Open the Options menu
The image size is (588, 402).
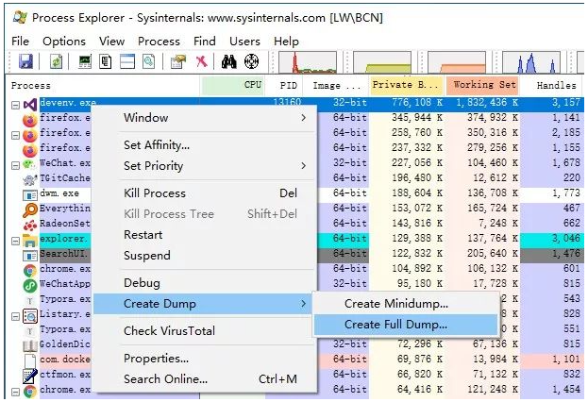coord(64,42)
